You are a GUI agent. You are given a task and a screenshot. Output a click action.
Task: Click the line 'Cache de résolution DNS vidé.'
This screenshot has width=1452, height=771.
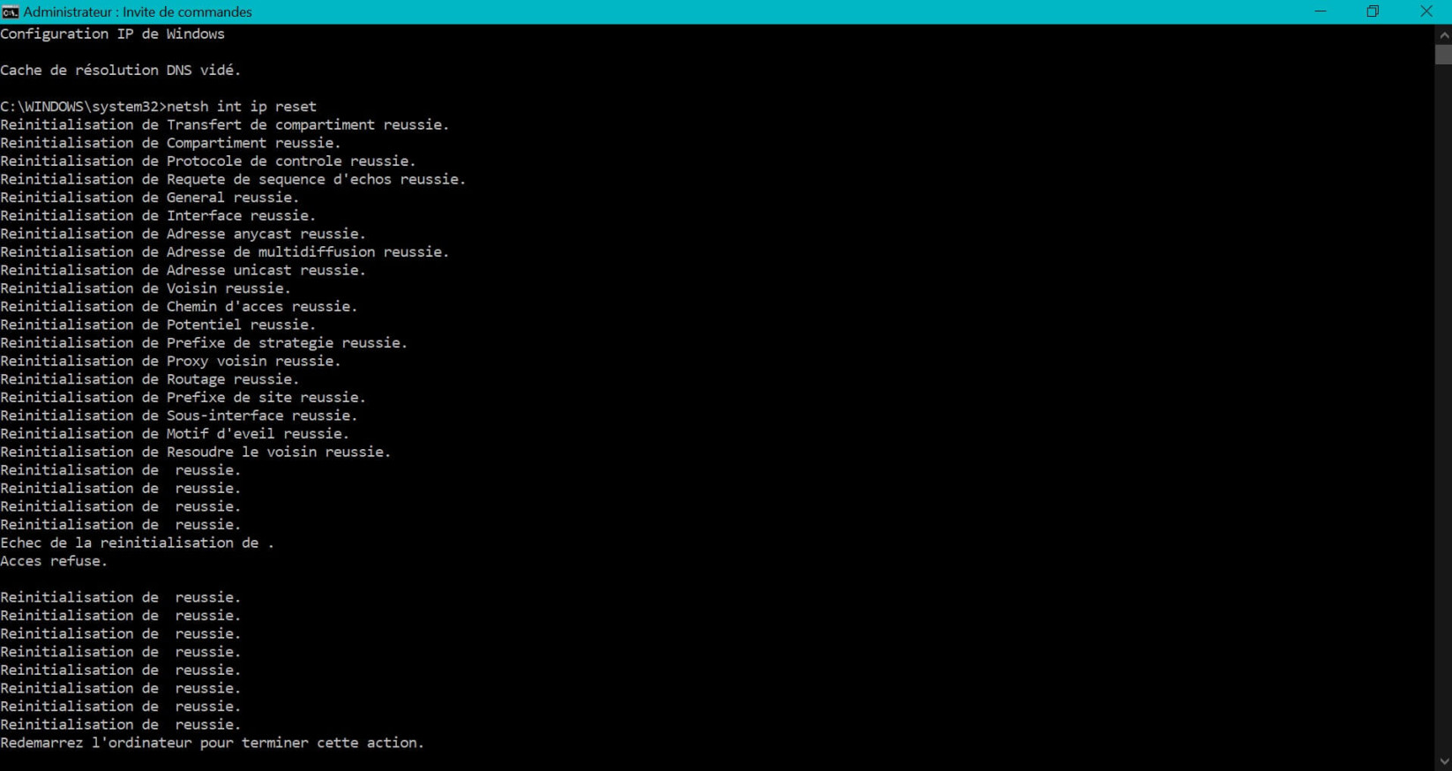[121, 71]
